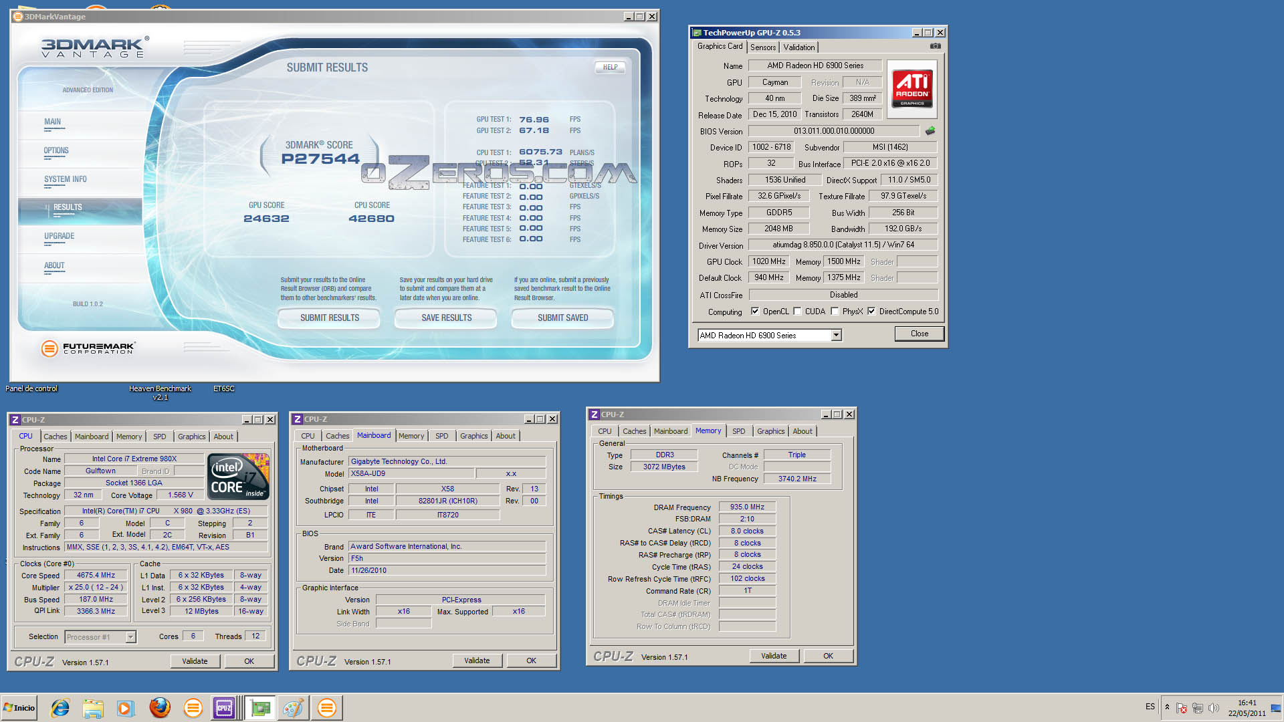Click the Panel de control desktop label
Screen dimensions: 1284x722
pos(31,388)
